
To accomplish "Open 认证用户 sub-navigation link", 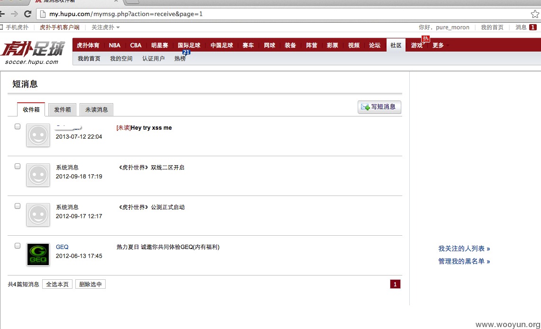I will 153,58.
